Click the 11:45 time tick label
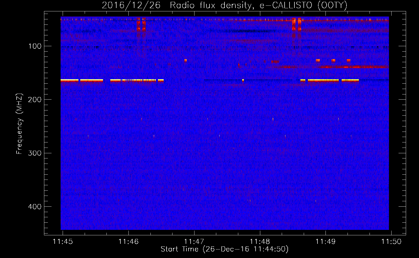The width and height of the screenshot is (419, 258). coord(63,241)
